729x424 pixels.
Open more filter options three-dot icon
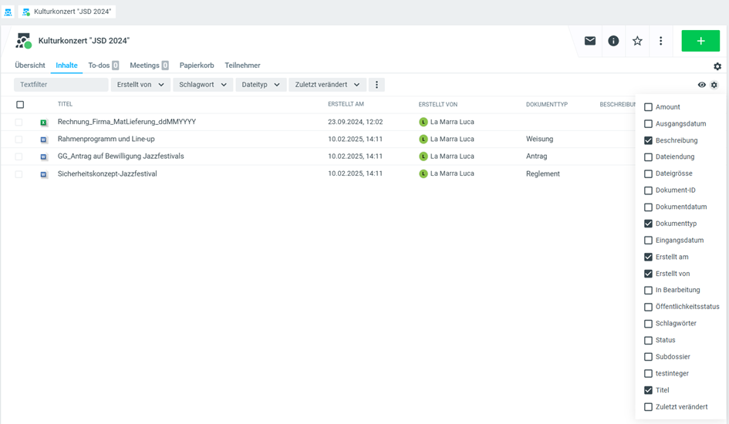pos(376,85)
